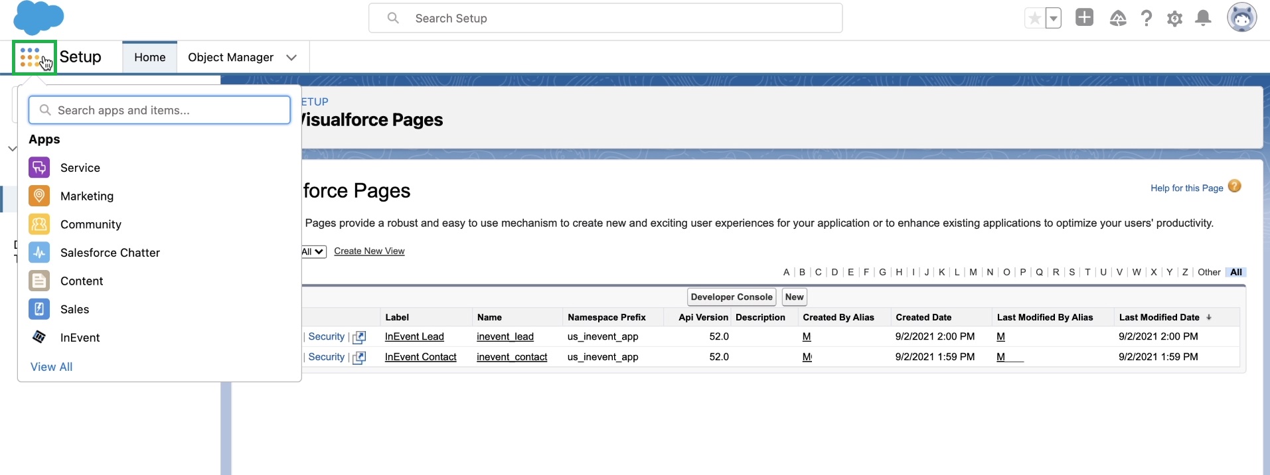Open Security for InEvent Lead
The image size is (1270, 475).
click(327, 336)
